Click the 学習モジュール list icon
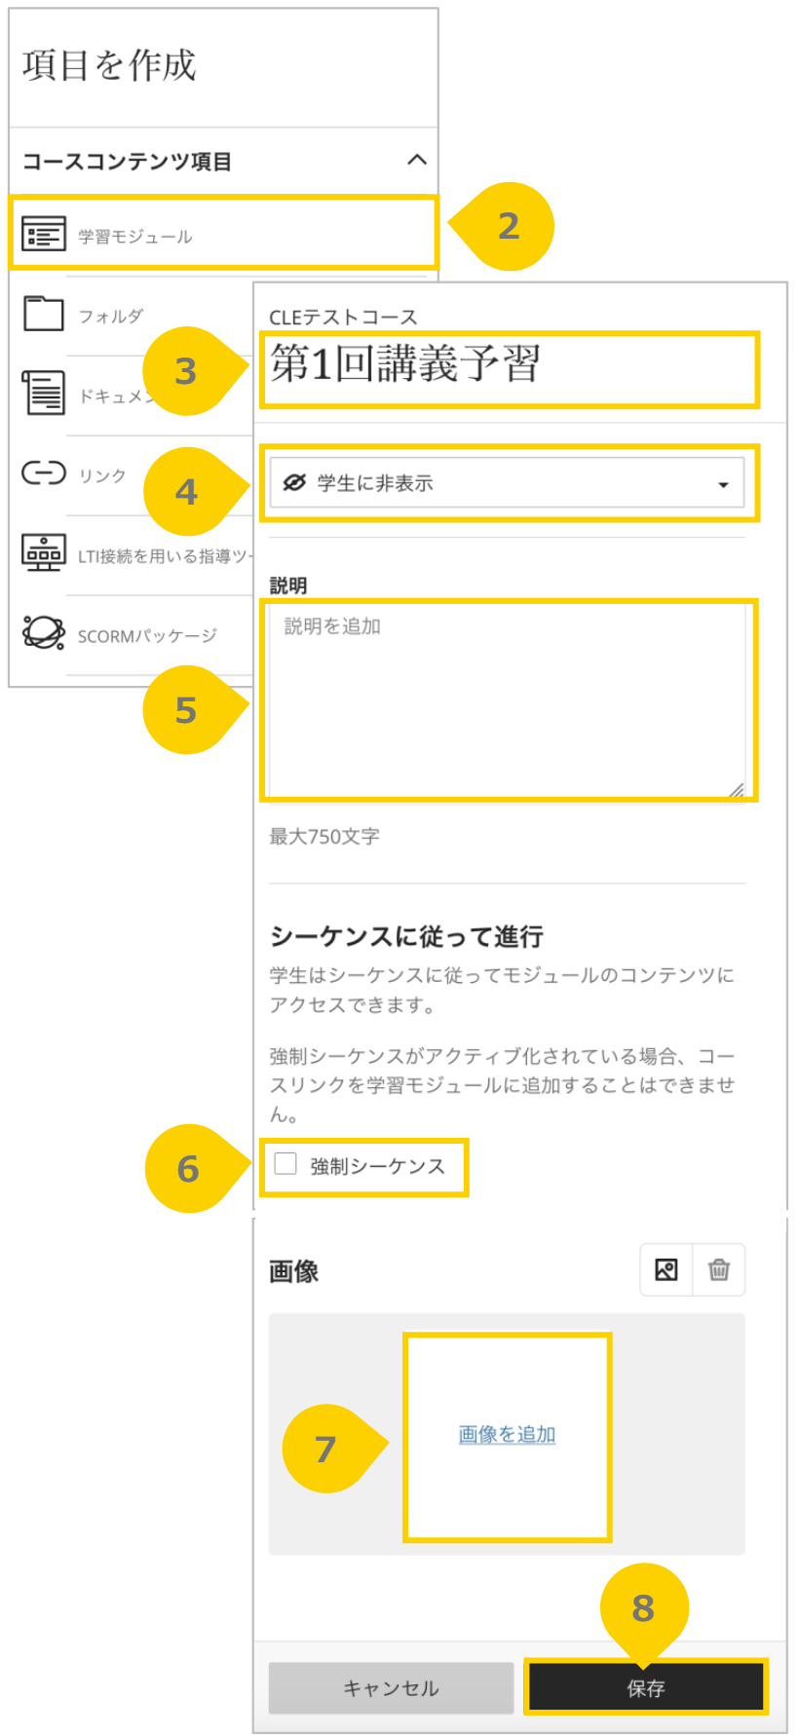The image size is (800, 1735). tap(44, 234)
